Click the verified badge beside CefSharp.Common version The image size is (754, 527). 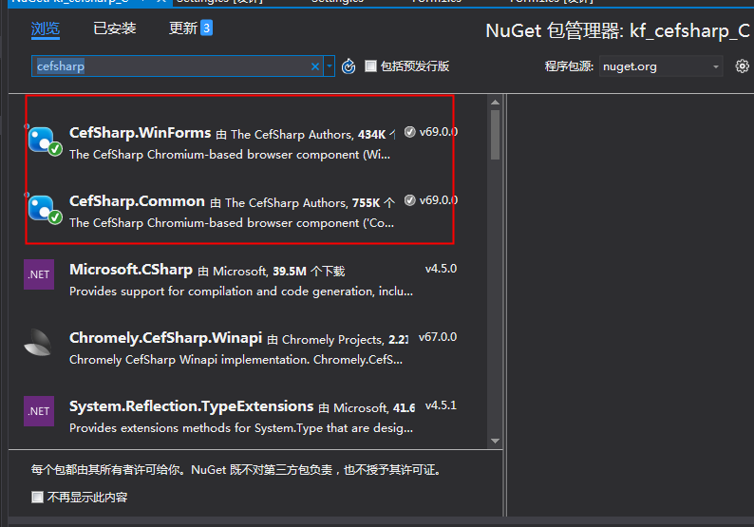(x=409, y=200)
